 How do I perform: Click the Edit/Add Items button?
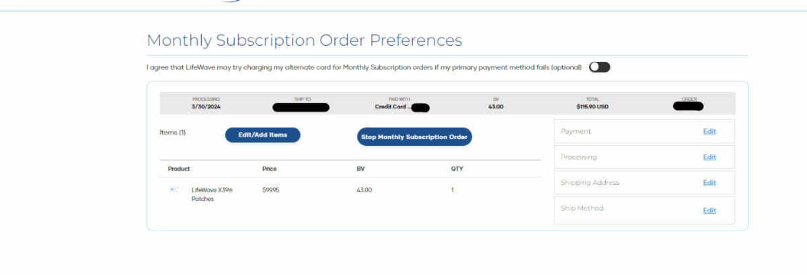tap(262, 135)
